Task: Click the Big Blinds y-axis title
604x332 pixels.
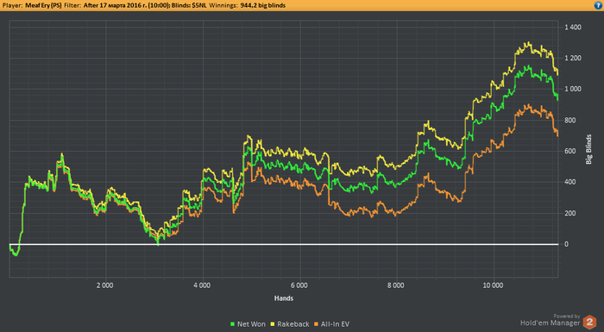Action: tap(588, 149)
